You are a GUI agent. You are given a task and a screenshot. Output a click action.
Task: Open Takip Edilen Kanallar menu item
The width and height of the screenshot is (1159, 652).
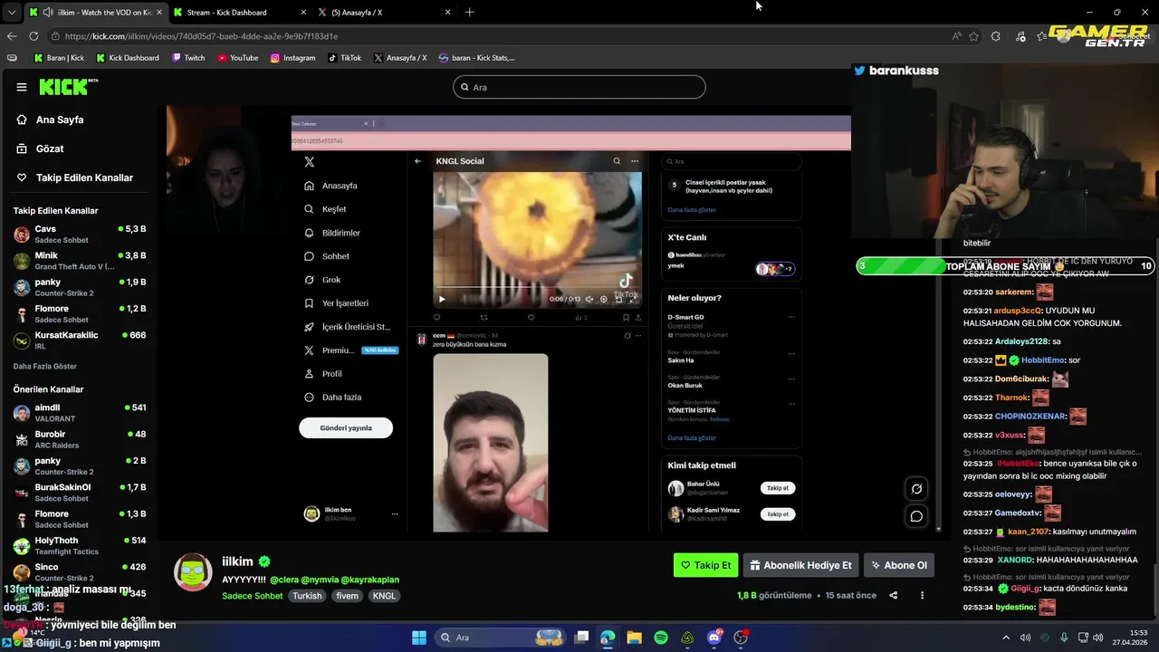(74, 177)
